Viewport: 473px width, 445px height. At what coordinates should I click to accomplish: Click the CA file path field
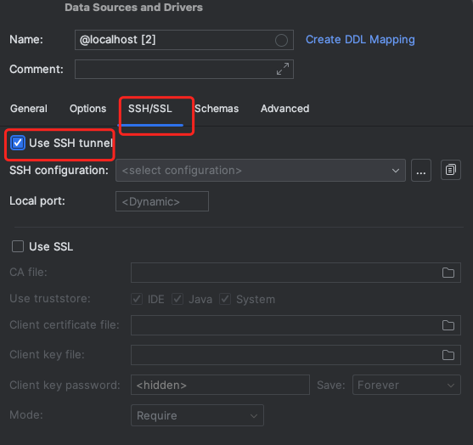click(296, 273)
